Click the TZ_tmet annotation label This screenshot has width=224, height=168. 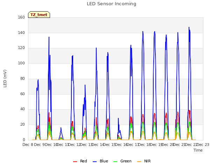pos(39,15)
